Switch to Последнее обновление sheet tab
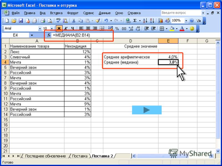 45,156
